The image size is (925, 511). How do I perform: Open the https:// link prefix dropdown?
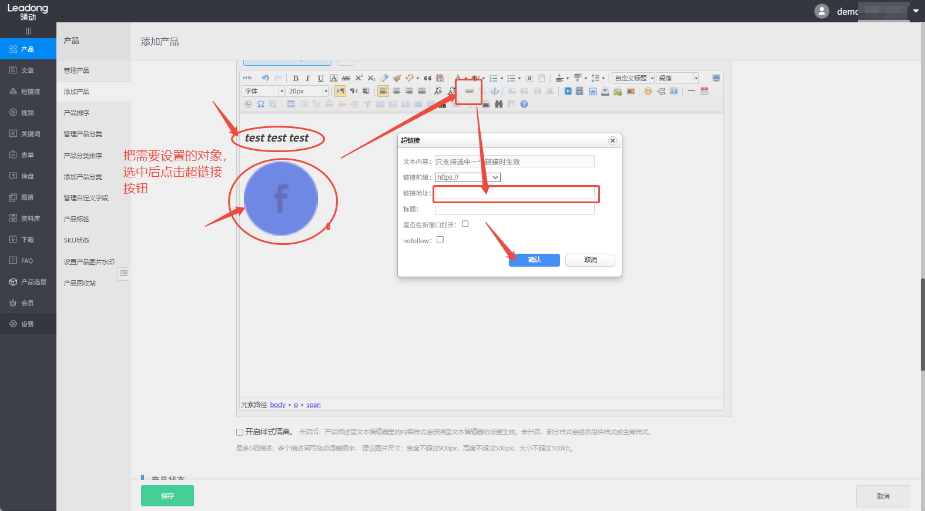click(x=468, y=177)
